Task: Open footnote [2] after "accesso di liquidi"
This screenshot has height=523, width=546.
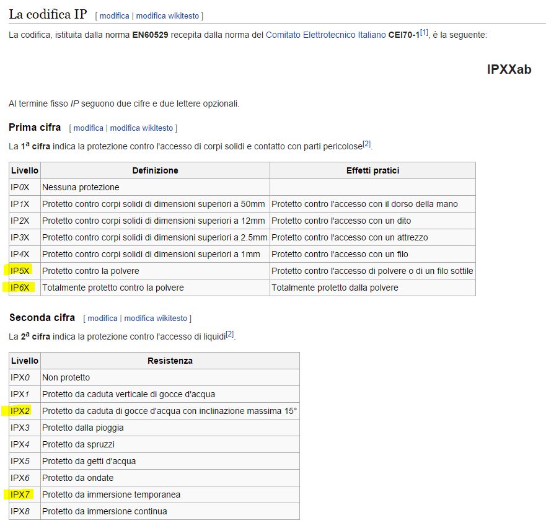Action: 229,335
